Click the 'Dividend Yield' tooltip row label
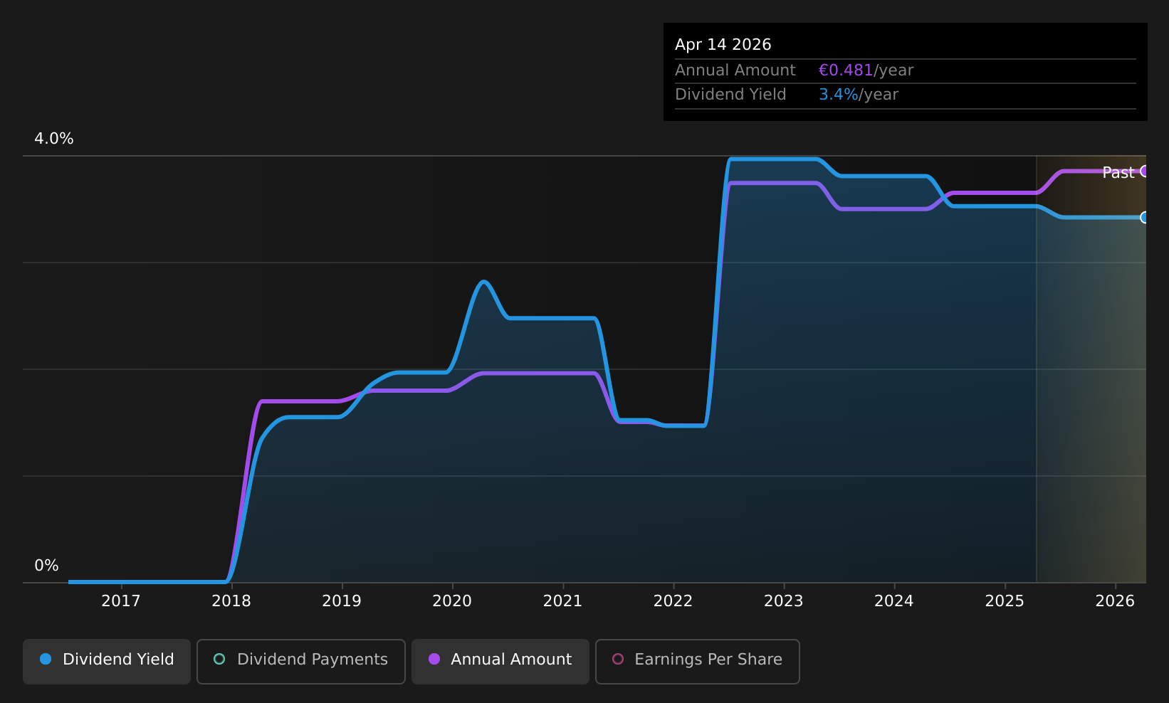 [x=730, y=95]
